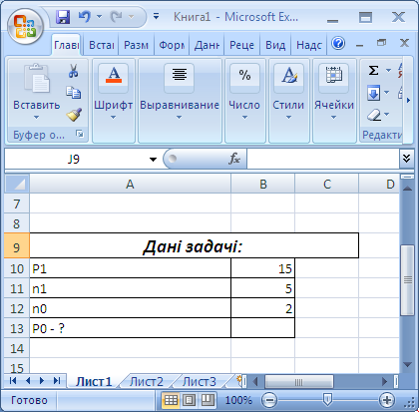Open the Данные ribbon tab
419x412 pixels.
pos(207,45)
